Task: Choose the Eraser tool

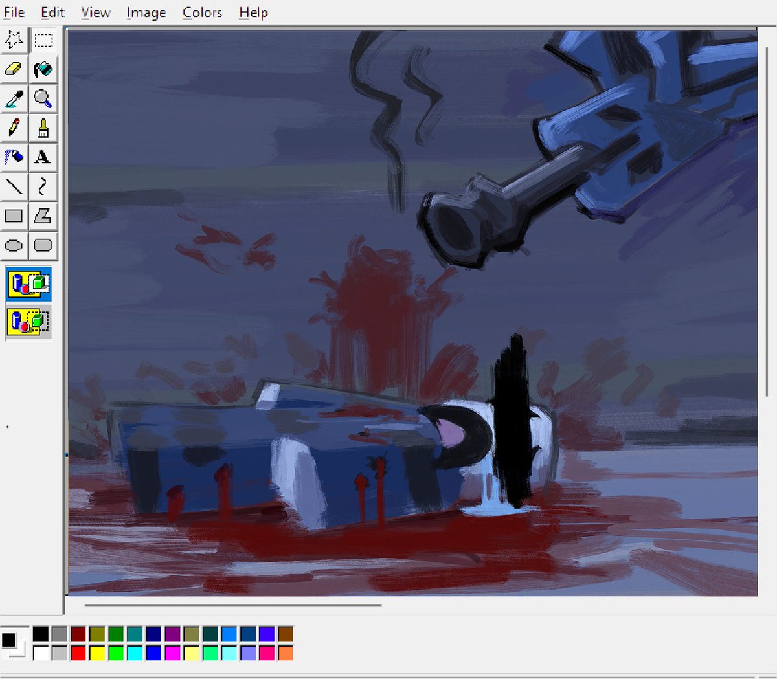Action: [x=14, y=69]
